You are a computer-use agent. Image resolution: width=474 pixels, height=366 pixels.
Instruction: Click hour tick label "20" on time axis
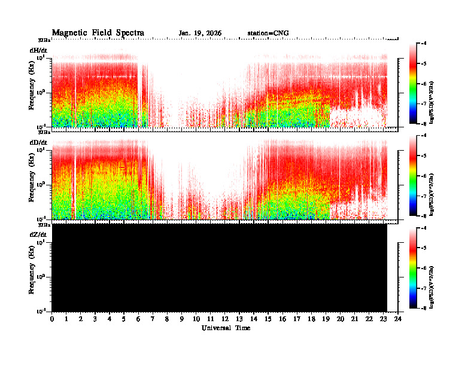340,319
